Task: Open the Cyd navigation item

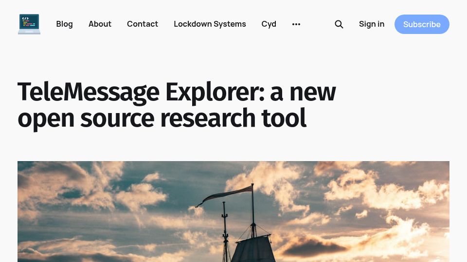Action: pos(269,24)
